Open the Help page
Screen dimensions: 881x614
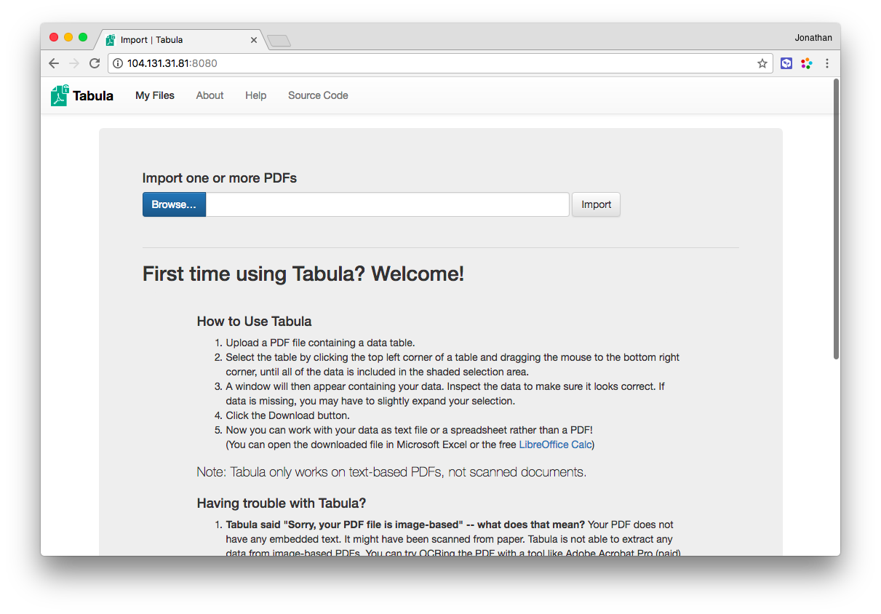255,95
